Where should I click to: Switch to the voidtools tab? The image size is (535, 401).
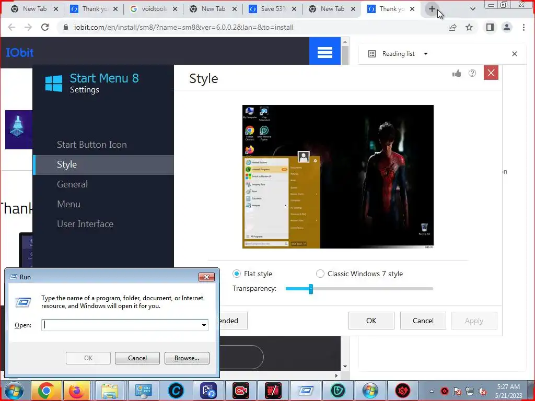pos(153,9)
